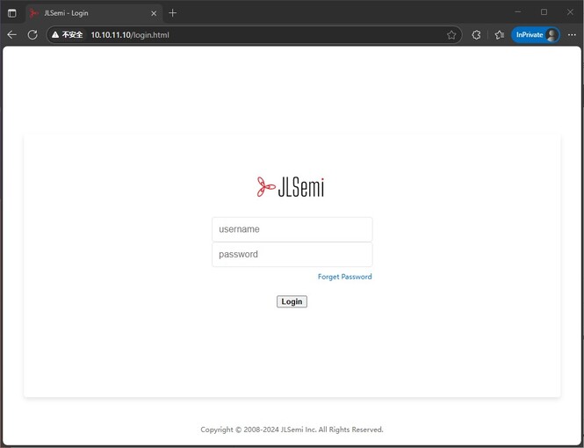Open the browser extensions icon
Image resolution: width=584 pixels, height=448 pixels.
(x=476, y=35)
